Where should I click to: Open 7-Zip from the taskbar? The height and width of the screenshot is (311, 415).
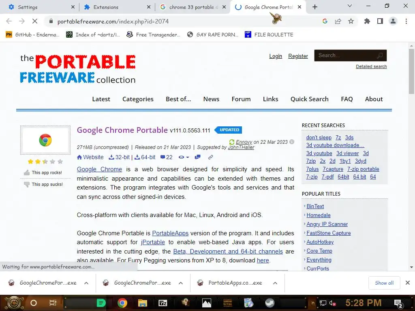[163, 303]
